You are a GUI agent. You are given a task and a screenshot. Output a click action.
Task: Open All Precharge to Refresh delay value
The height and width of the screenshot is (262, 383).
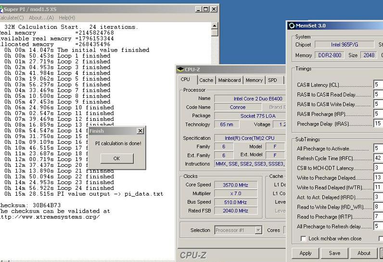(x=378, y=226)
